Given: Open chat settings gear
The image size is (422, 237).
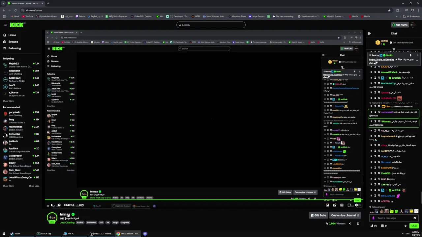Looking at the screenshot, I should (x=406, y=226).
